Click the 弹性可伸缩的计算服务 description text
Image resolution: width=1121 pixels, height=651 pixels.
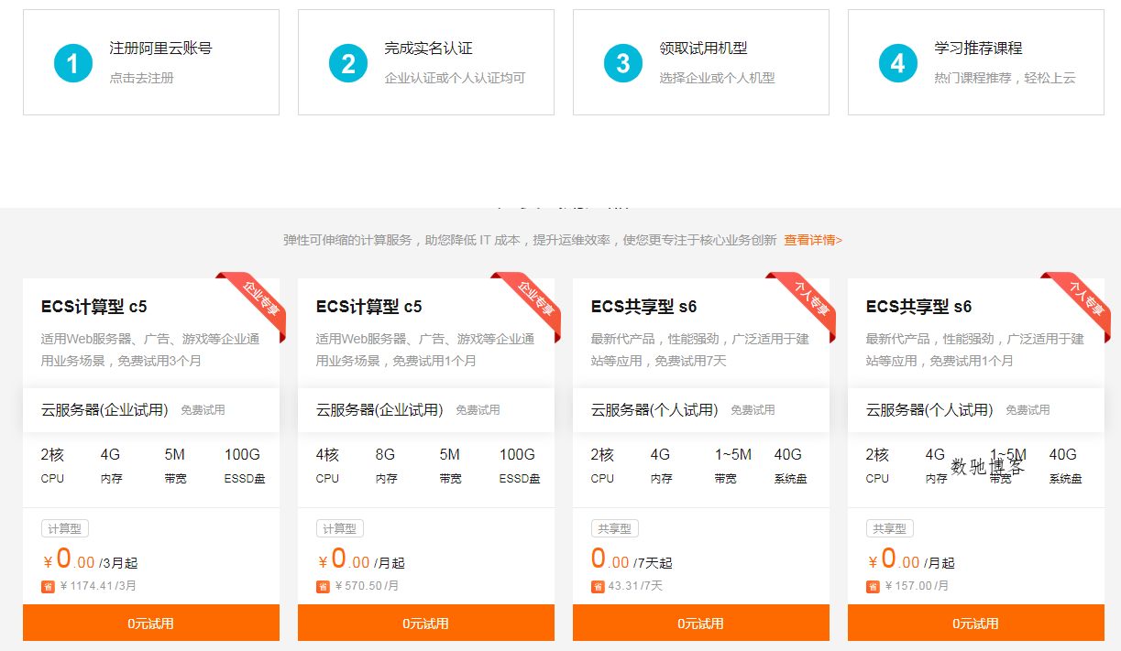531,240
